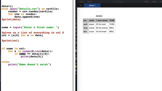The width and height of the screenshot is (162, 91).
Task: Select the 'player' cell
Action: click(x=92, y=24)
